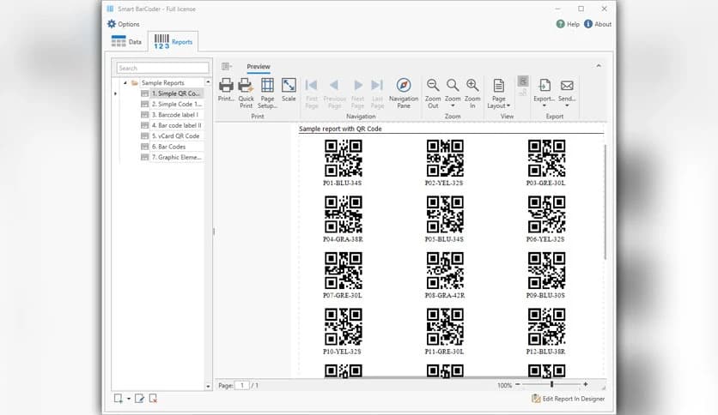
Task: Click zoom slider minus button
Action: click(517, 385)
